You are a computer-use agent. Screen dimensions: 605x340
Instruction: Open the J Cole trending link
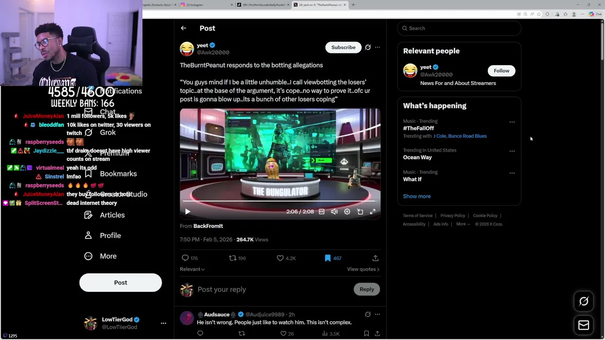pyautogui.click(x=440, y=136)
